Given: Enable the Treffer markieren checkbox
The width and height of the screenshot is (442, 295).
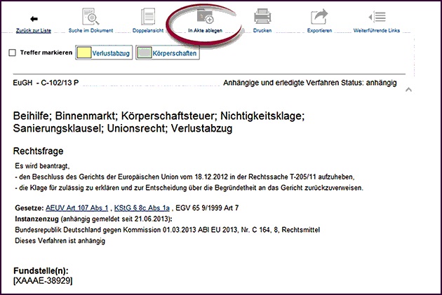Looking at the screenshot, I should click(x=12, y=53).
